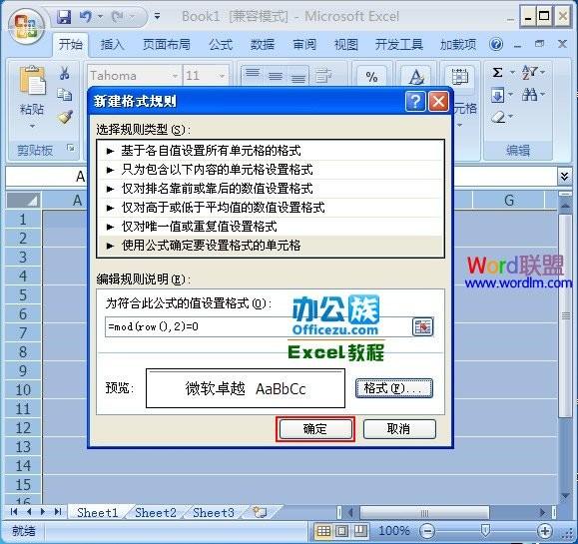Click the zoom slider handle

486,531
